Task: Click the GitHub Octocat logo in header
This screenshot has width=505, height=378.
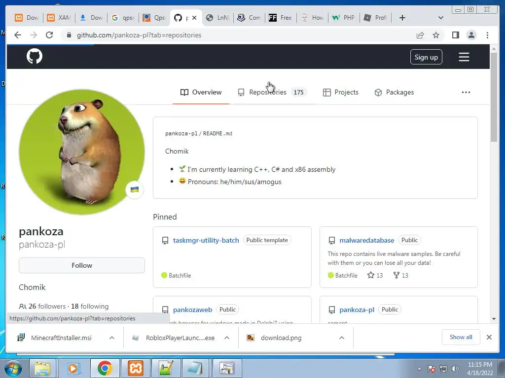Action: (x=35, y=56)
